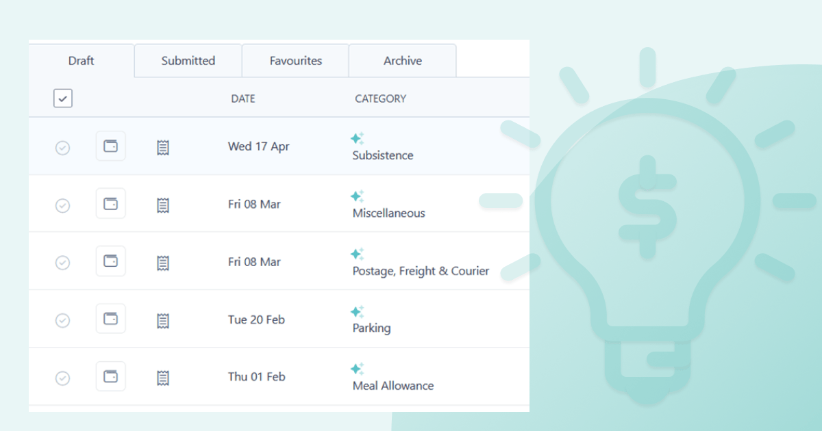This screenshot has width=822, height=431.
Task: Click the receipt icon on the Tue 20 Feb row
Action: point(162,319)
